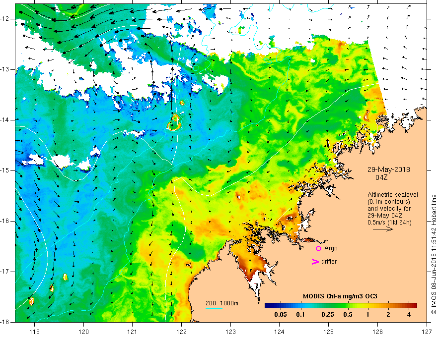This screenshot has height=337, width=437.
Task: Click the '04Z' time label under date
Action: [x=381, y=177]
